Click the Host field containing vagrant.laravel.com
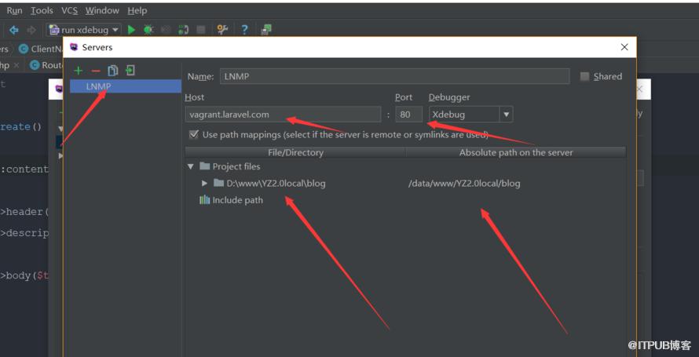This screenshot has width=699, height=357. pos(283,115)
